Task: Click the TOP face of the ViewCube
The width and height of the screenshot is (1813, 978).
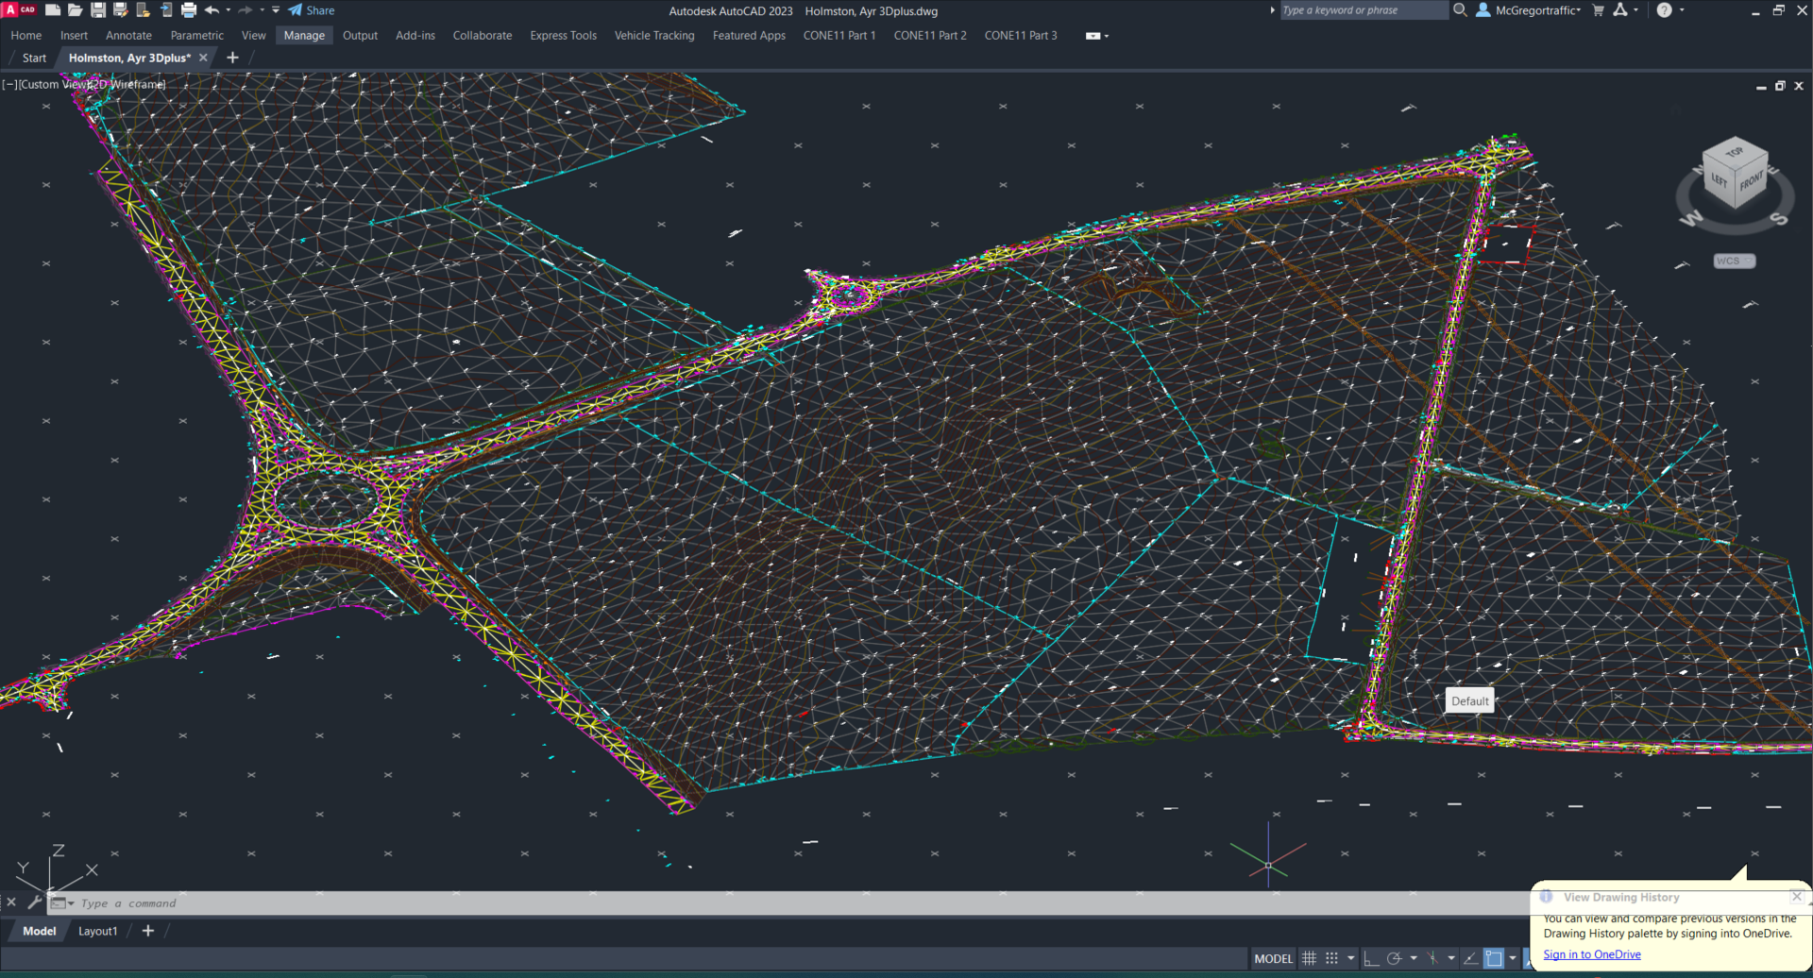Action: (1734, 151)
